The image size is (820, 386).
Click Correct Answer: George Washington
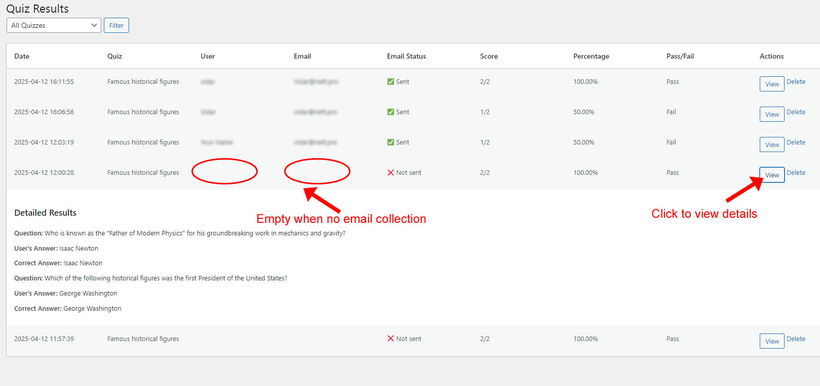[68, 308]
